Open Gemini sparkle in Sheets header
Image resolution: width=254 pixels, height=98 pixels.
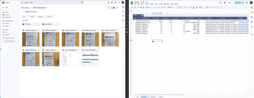[247, 3]
